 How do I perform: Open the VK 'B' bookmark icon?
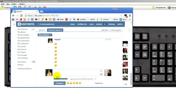point(54,20)
